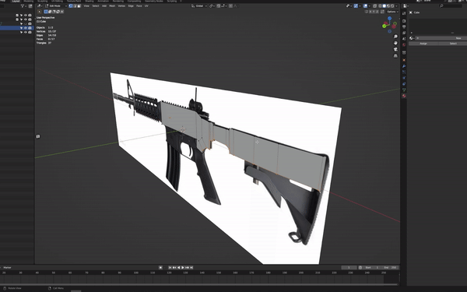Open the viewport shading options dropdown arrow
Image resolution: width=467 pixels, height=292 pixels.
[x=396, y=6]
